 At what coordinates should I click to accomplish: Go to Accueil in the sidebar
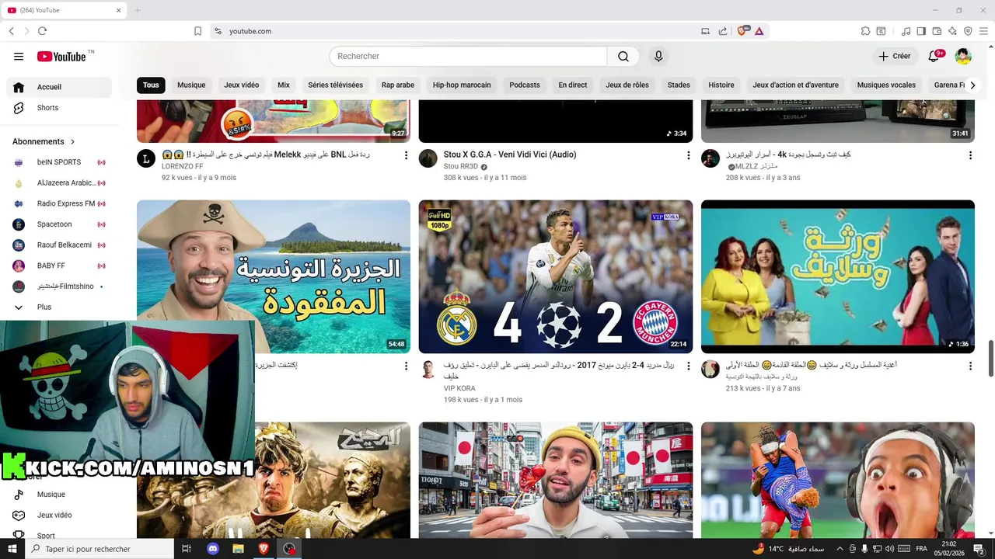(x=59, y=87)
